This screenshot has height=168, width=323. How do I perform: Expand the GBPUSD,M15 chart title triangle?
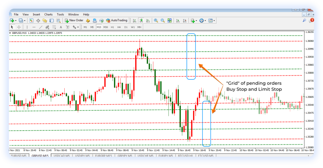[10, 33]
